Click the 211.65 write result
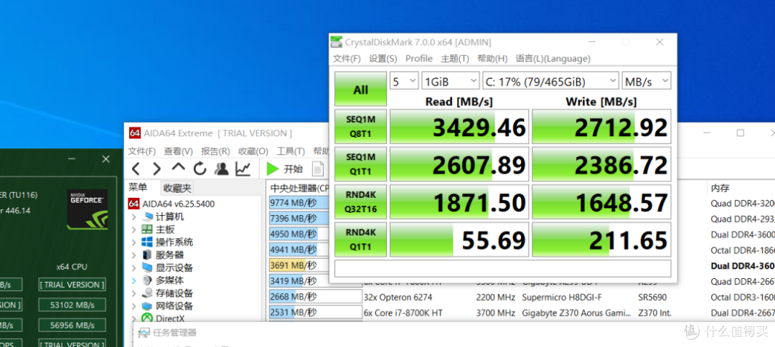Viewport: 775px width, 347px height. [x=601, y=239]
